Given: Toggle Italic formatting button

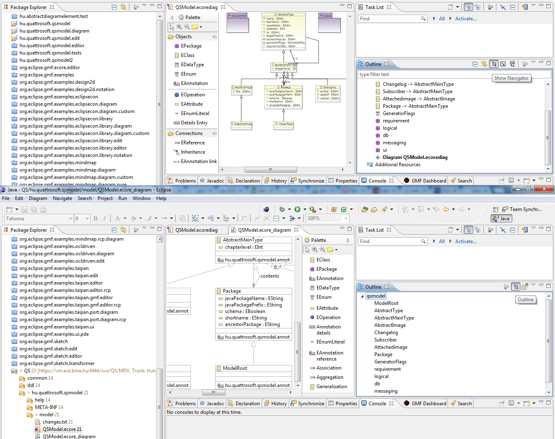Looking at the screenshot, I should (104, 218).
